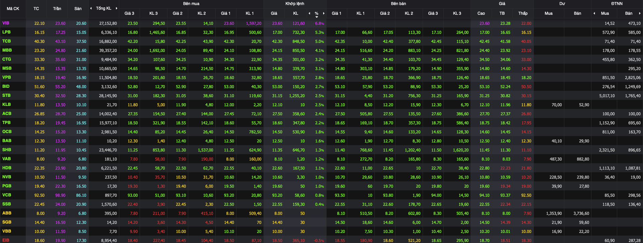This screenshot has width=643, height=243.
Task: Click MBB total volume 39,357,20
Action: pyautogui.click(x=108, y=51)
